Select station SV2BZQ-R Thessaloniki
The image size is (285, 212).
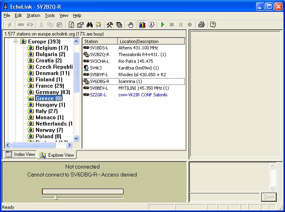[133, 54]
